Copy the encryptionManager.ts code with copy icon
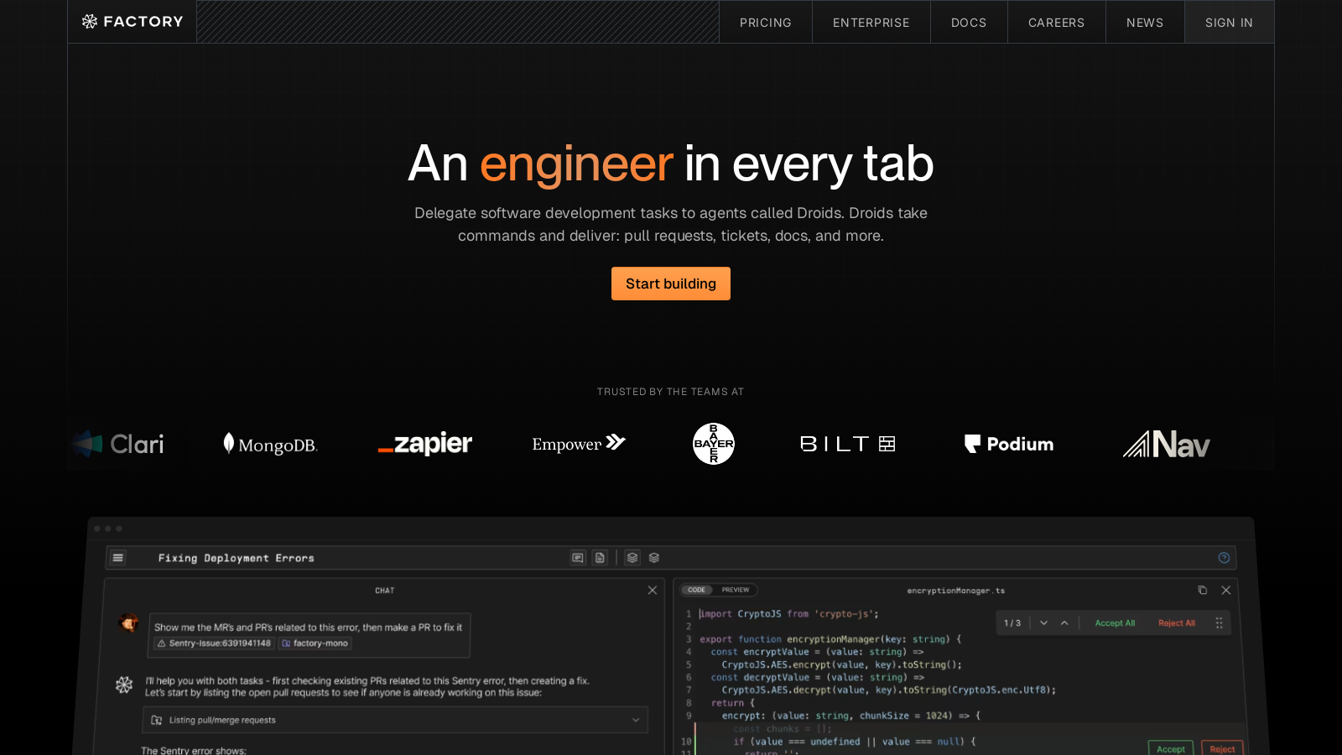Image resolution: width=1342 pixels, height=755 pixels. (1202, 591)
